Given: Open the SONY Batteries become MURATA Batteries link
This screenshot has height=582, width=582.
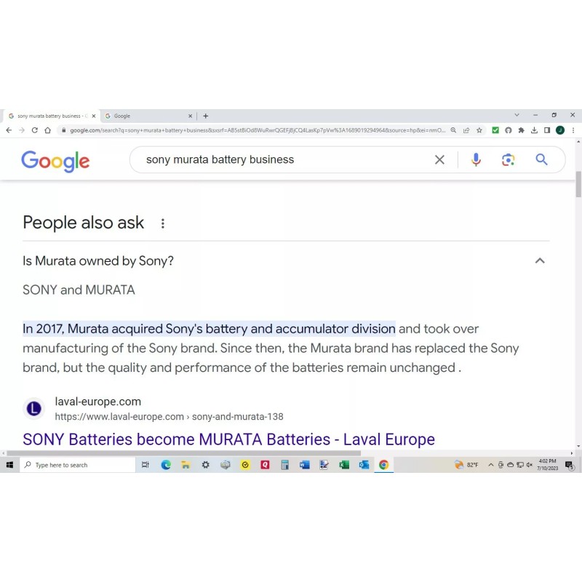Looking at the screenshot, I should [x=228, y=439].
